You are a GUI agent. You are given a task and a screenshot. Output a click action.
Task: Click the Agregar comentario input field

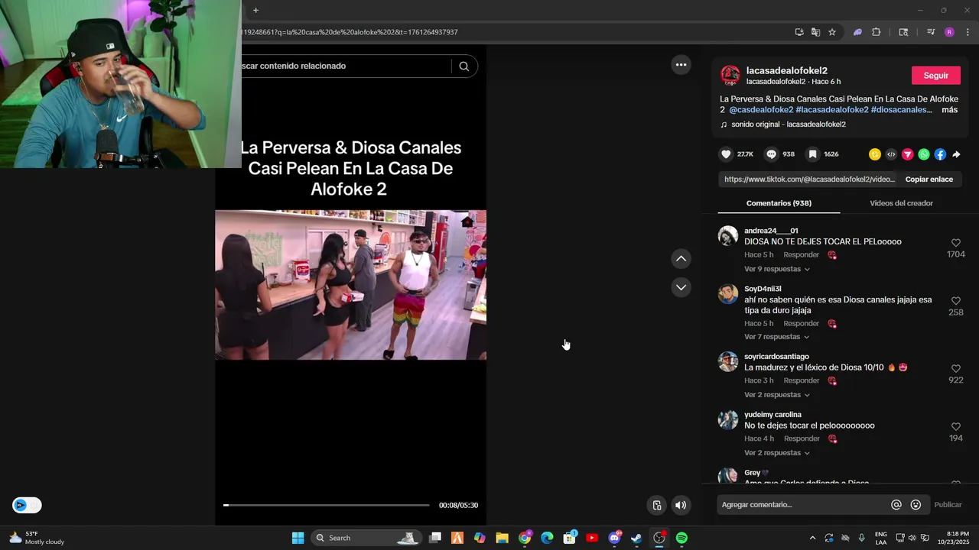(803, 505)
